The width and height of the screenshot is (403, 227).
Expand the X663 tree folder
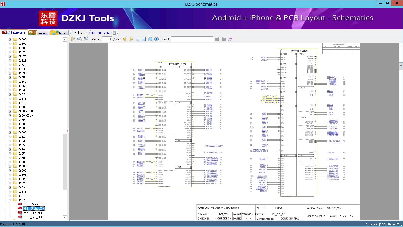[x=10, y=141]
